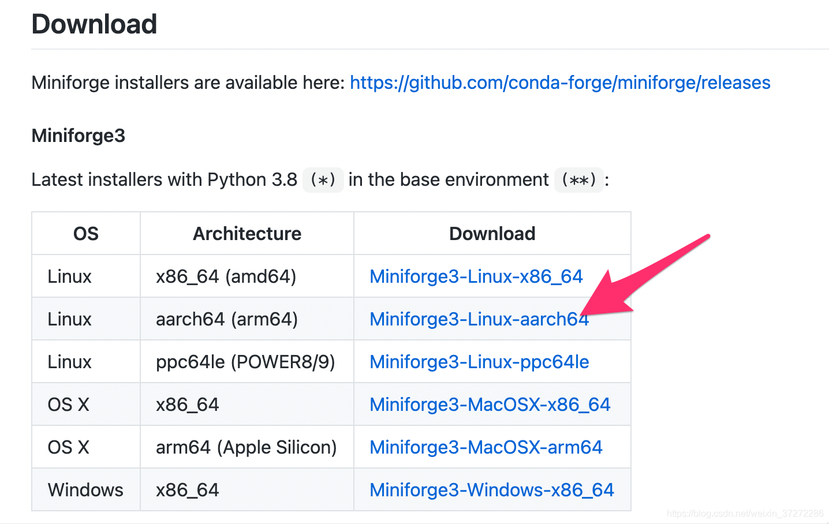Download Miniforge3-Windows-x86_64 installer
Screen dimensions: 829x524
(492, 490)
